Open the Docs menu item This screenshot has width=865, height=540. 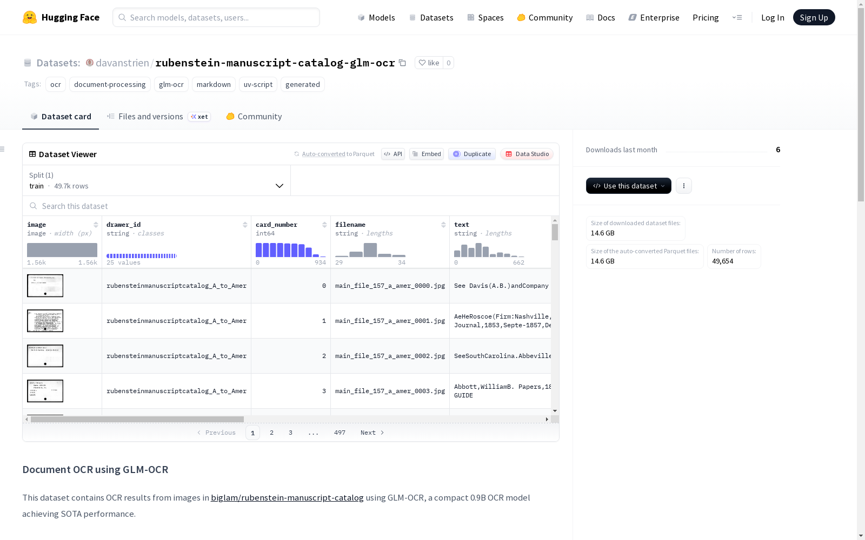point(600,17)
